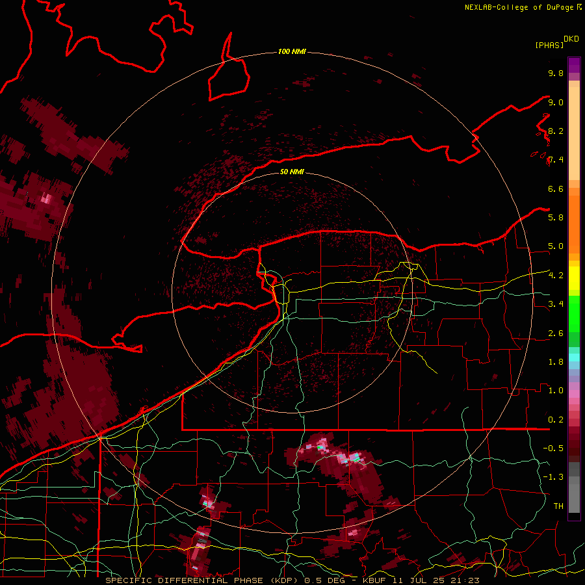Click the 50 NMI range ring label
The height and width of the screenshot is (585, 585).
point(292,172)
